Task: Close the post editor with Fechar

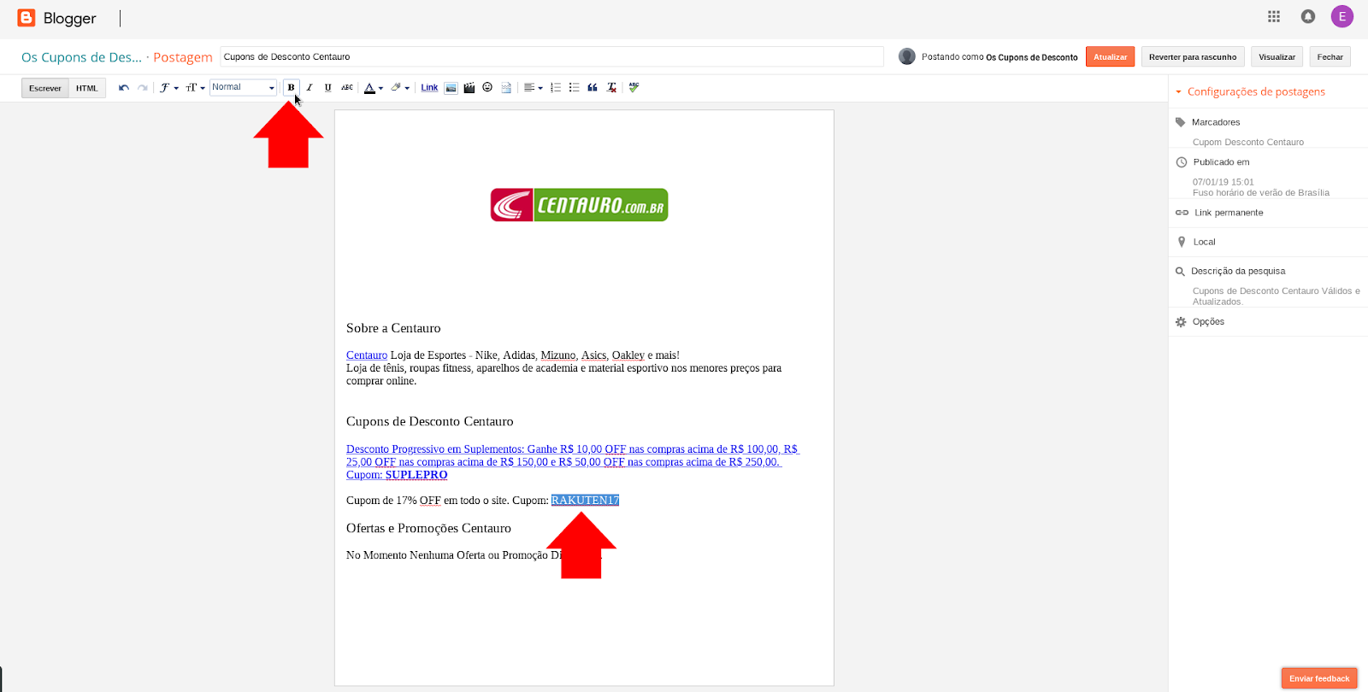Action: coord(1330,57)
